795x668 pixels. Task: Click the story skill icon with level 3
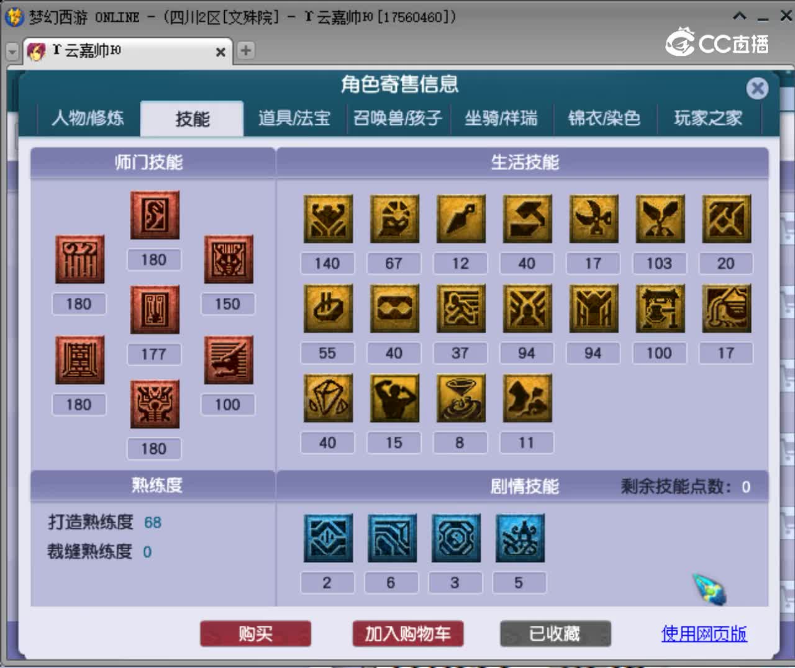point(457,538)
